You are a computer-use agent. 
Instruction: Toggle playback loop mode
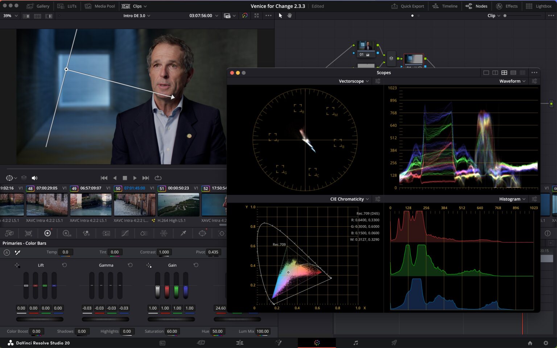(158, 178)
